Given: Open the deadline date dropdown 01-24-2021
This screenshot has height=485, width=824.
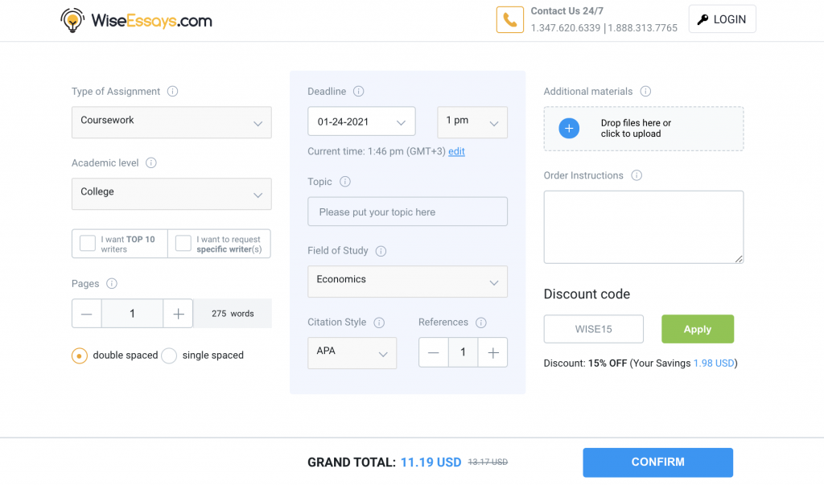Looking at the screenshot, I should point(361,121).
